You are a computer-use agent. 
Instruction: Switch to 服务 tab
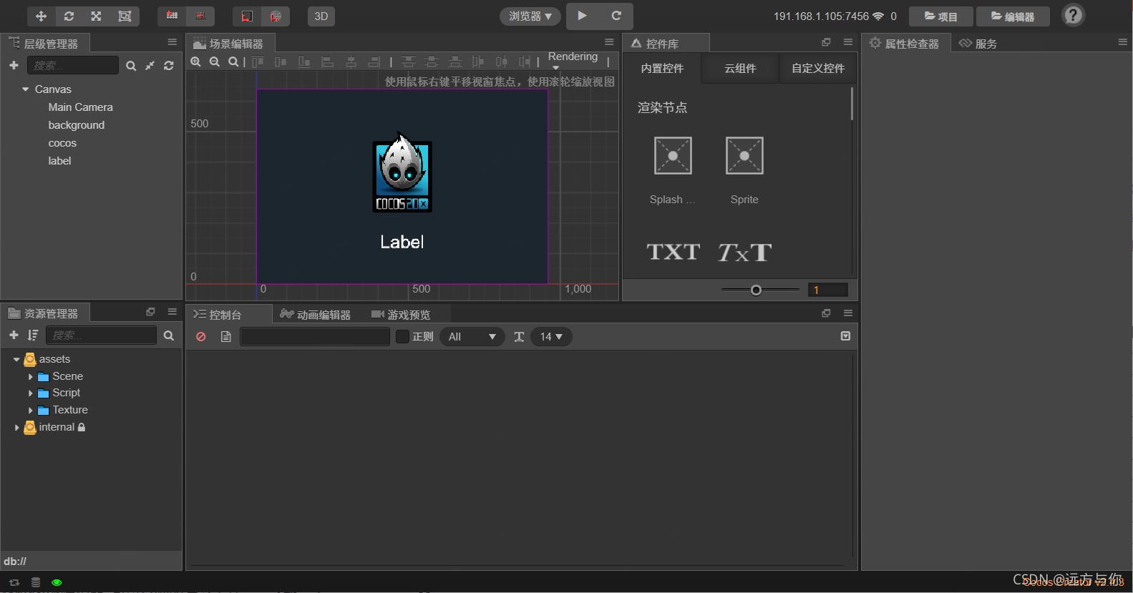pyautogui.click(x=978, y=44)
